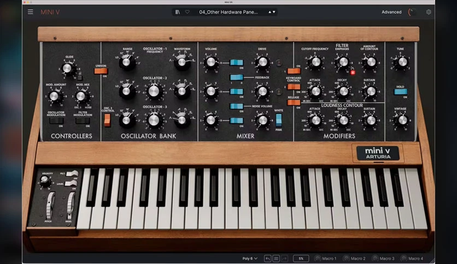The image size is (457, 264).
Task: Toggle Keyboard Control 2 switch
Action: [x=294, y=87]
